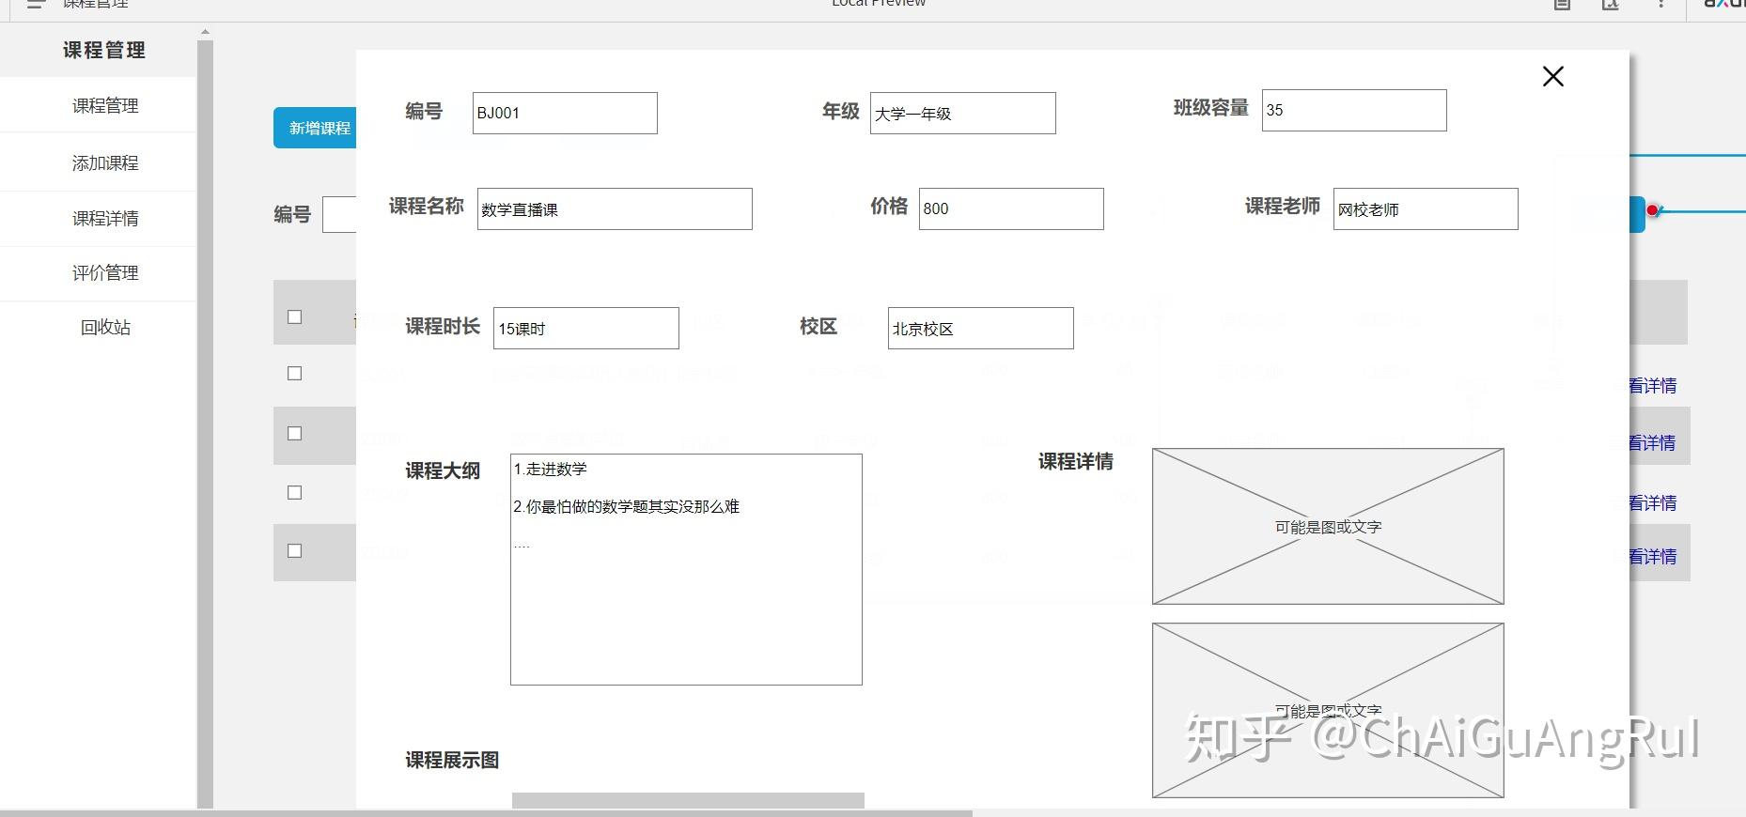Click the first 课程详情 image placeholder
The height and width of the screenshot is (817, 1746).
point(1328,526)
